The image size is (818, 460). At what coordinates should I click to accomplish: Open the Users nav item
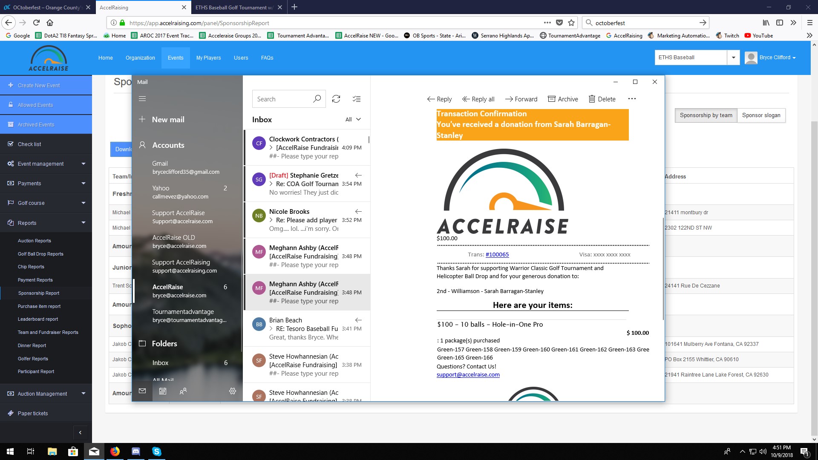pyautogui.click(x=241, y=57)
